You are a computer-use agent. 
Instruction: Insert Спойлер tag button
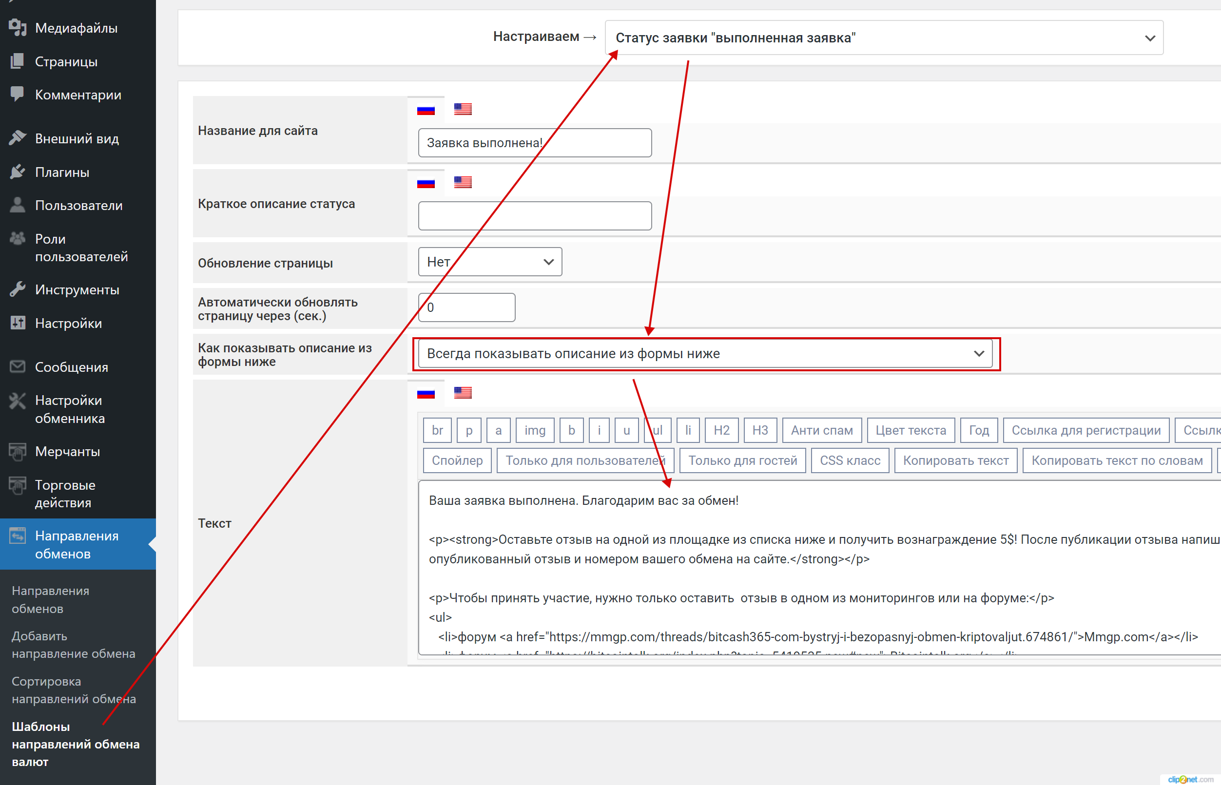[x=457, y=460]
